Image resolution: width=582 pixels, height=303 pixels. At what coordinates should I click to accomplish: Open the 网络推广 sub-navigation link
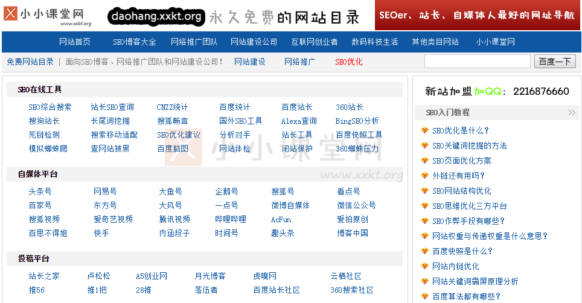tap(300, 62)
